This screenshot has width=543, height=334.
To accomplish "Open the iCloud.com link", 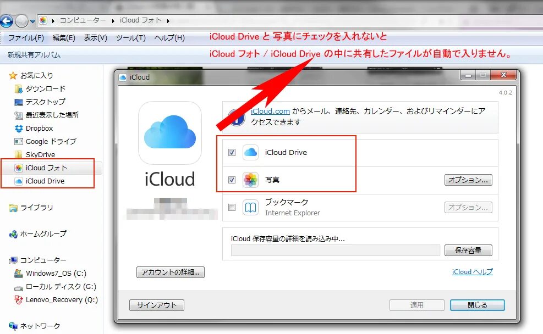I will [270, 111].
